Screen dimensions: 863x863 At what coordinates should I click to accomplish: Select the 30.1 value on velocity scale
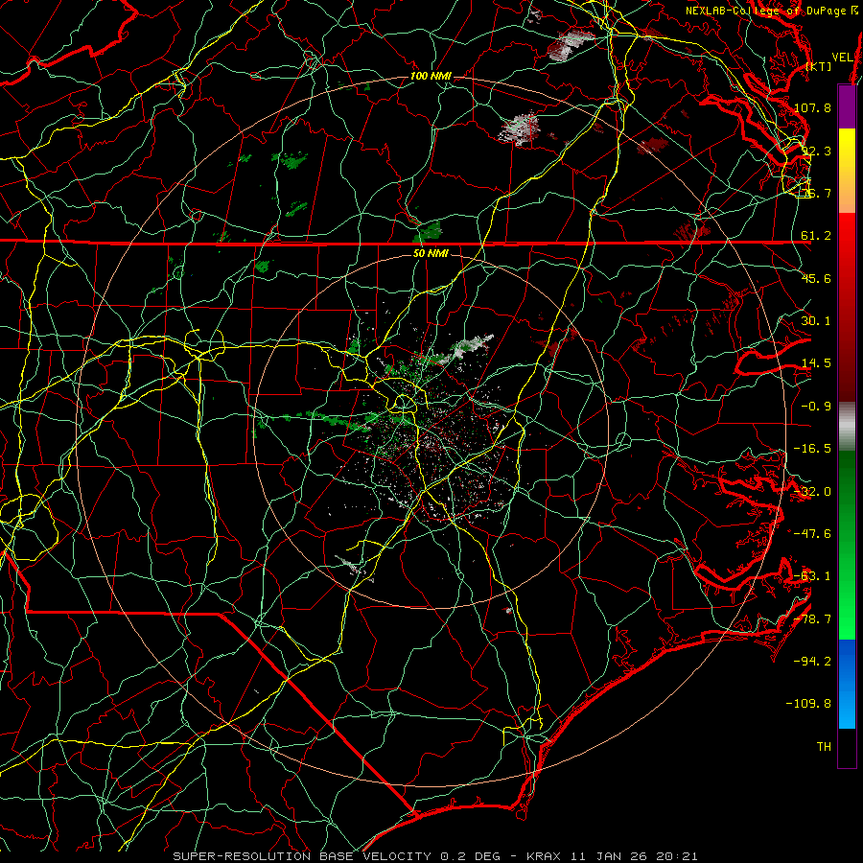tap(816, 321)
